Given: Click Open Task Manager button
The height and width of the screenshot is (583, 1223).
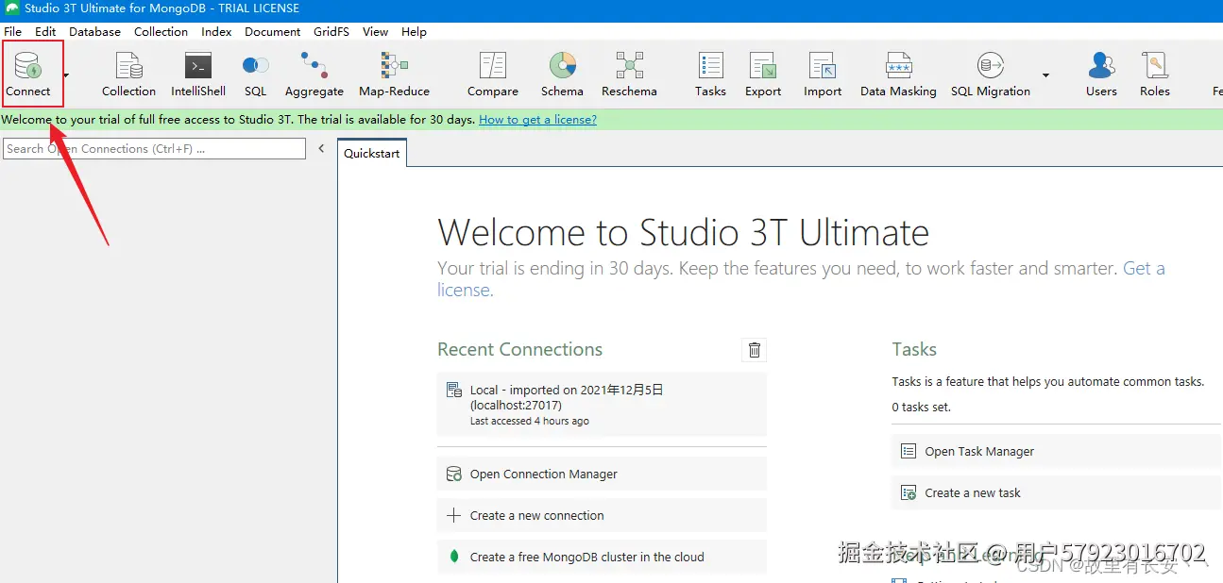Looking at the screenshot, I should tap(1057, 452).
